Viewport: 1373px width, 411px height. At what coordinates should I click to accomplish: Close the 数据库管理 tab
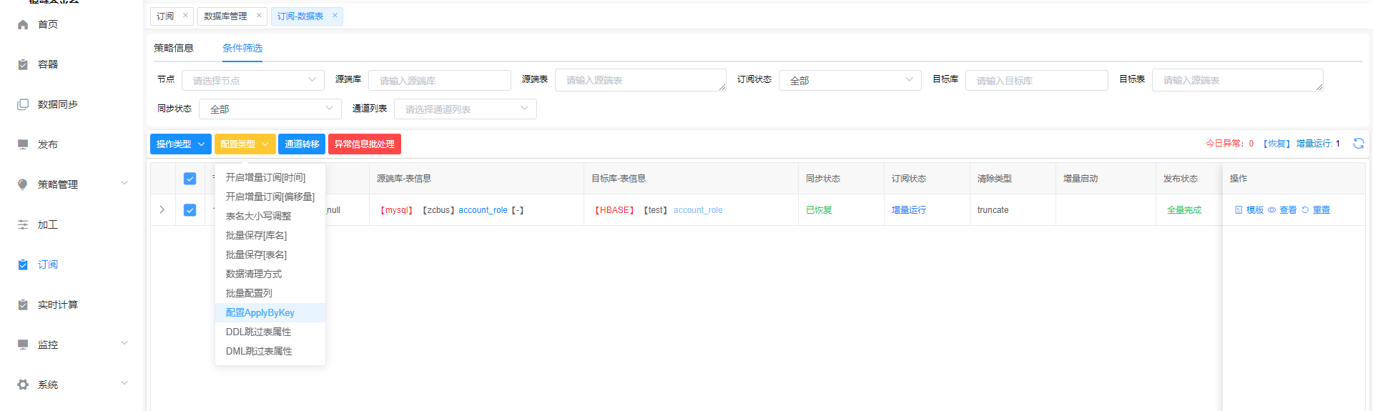tap(259, 16)
